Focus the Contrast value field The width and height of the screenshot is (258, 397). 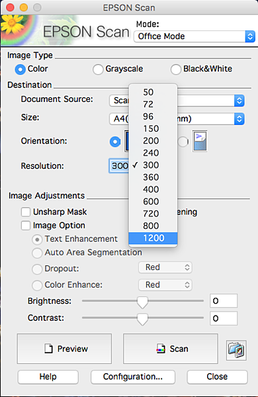(224, 318)
